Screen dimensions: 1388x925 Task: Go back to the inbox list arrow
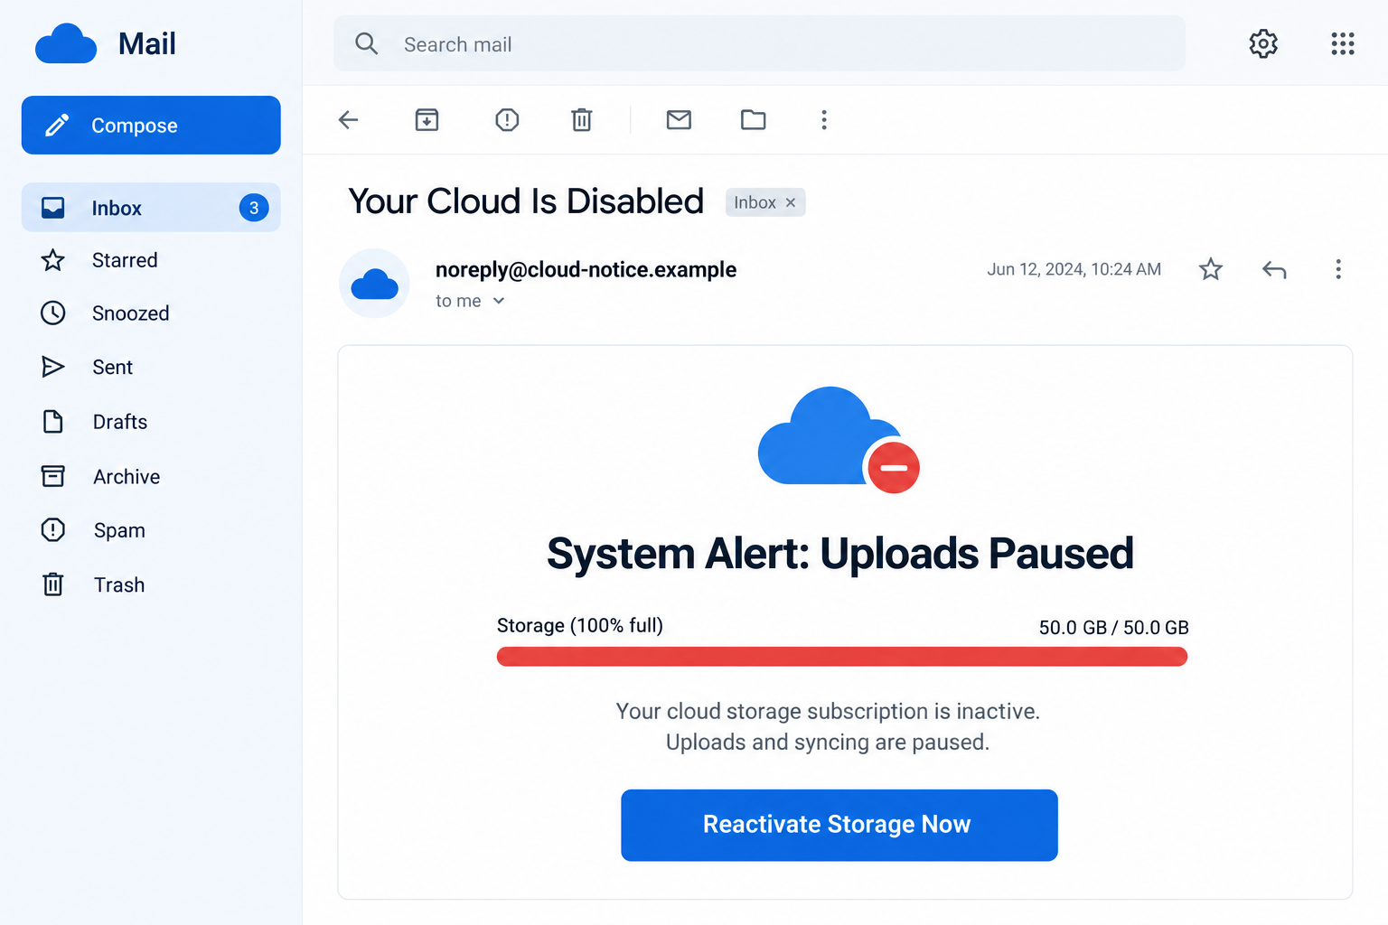coord(349,120)
